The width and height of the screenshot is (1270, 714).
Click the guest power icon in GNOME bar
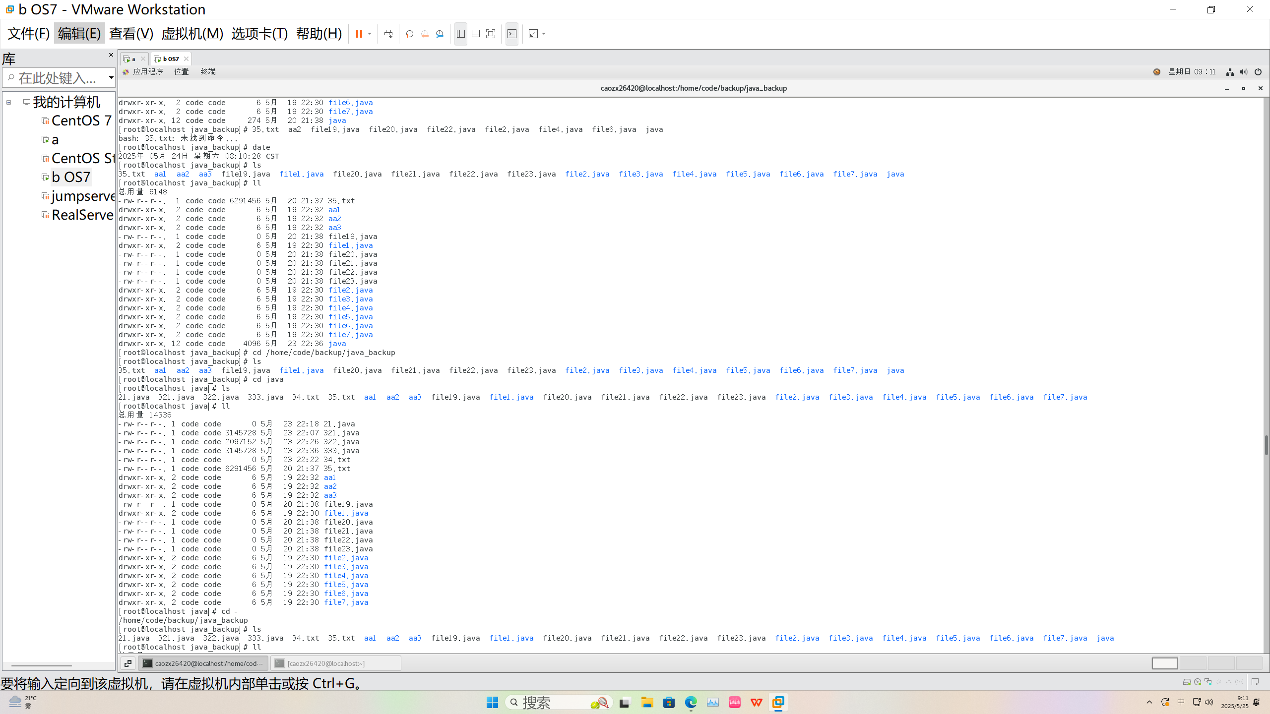[x=1258, y=72]
